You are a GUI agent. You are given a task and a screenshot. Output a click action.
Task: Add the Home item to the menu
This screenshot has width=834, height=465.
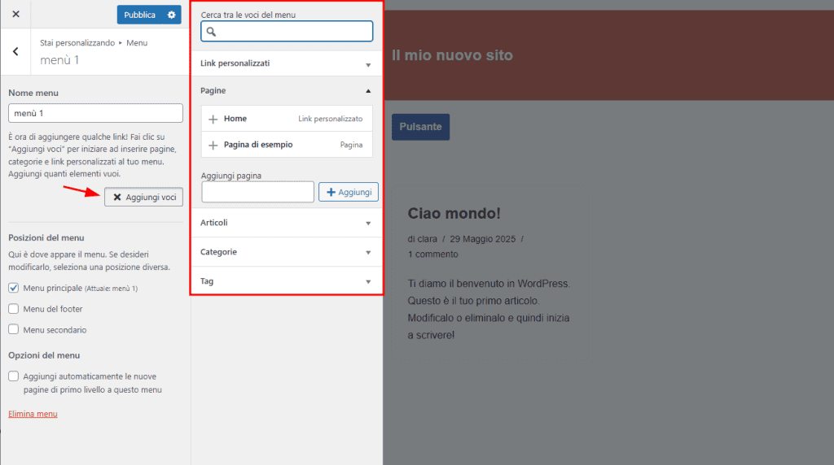[x=287, y=119]
